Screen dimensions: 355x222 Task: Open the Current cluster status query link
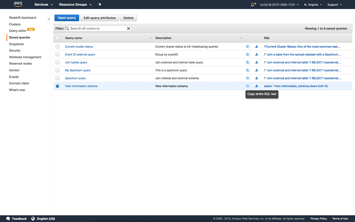79,47
